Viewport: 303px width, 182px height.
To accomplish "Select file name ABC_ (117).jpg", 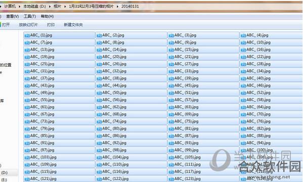I will (188, 171).
